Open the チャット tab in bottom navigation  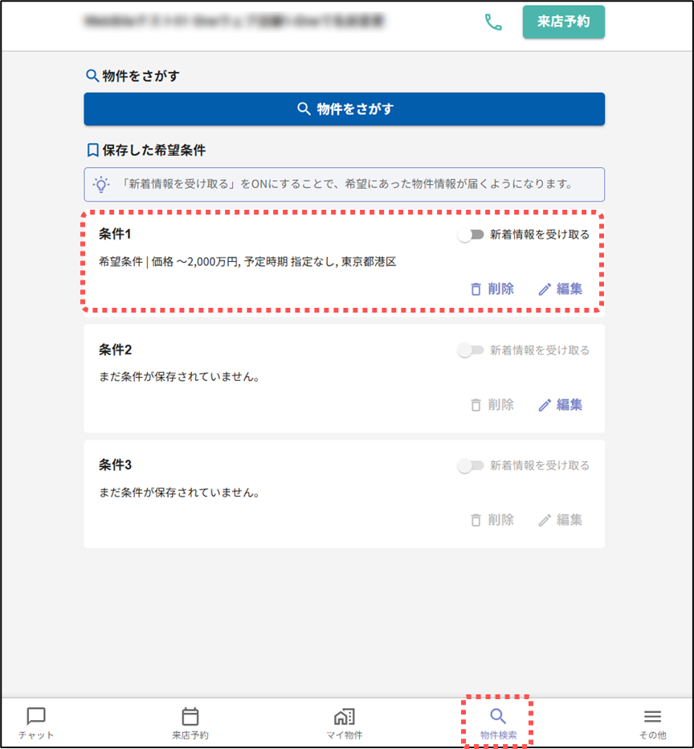pos(36,722)
